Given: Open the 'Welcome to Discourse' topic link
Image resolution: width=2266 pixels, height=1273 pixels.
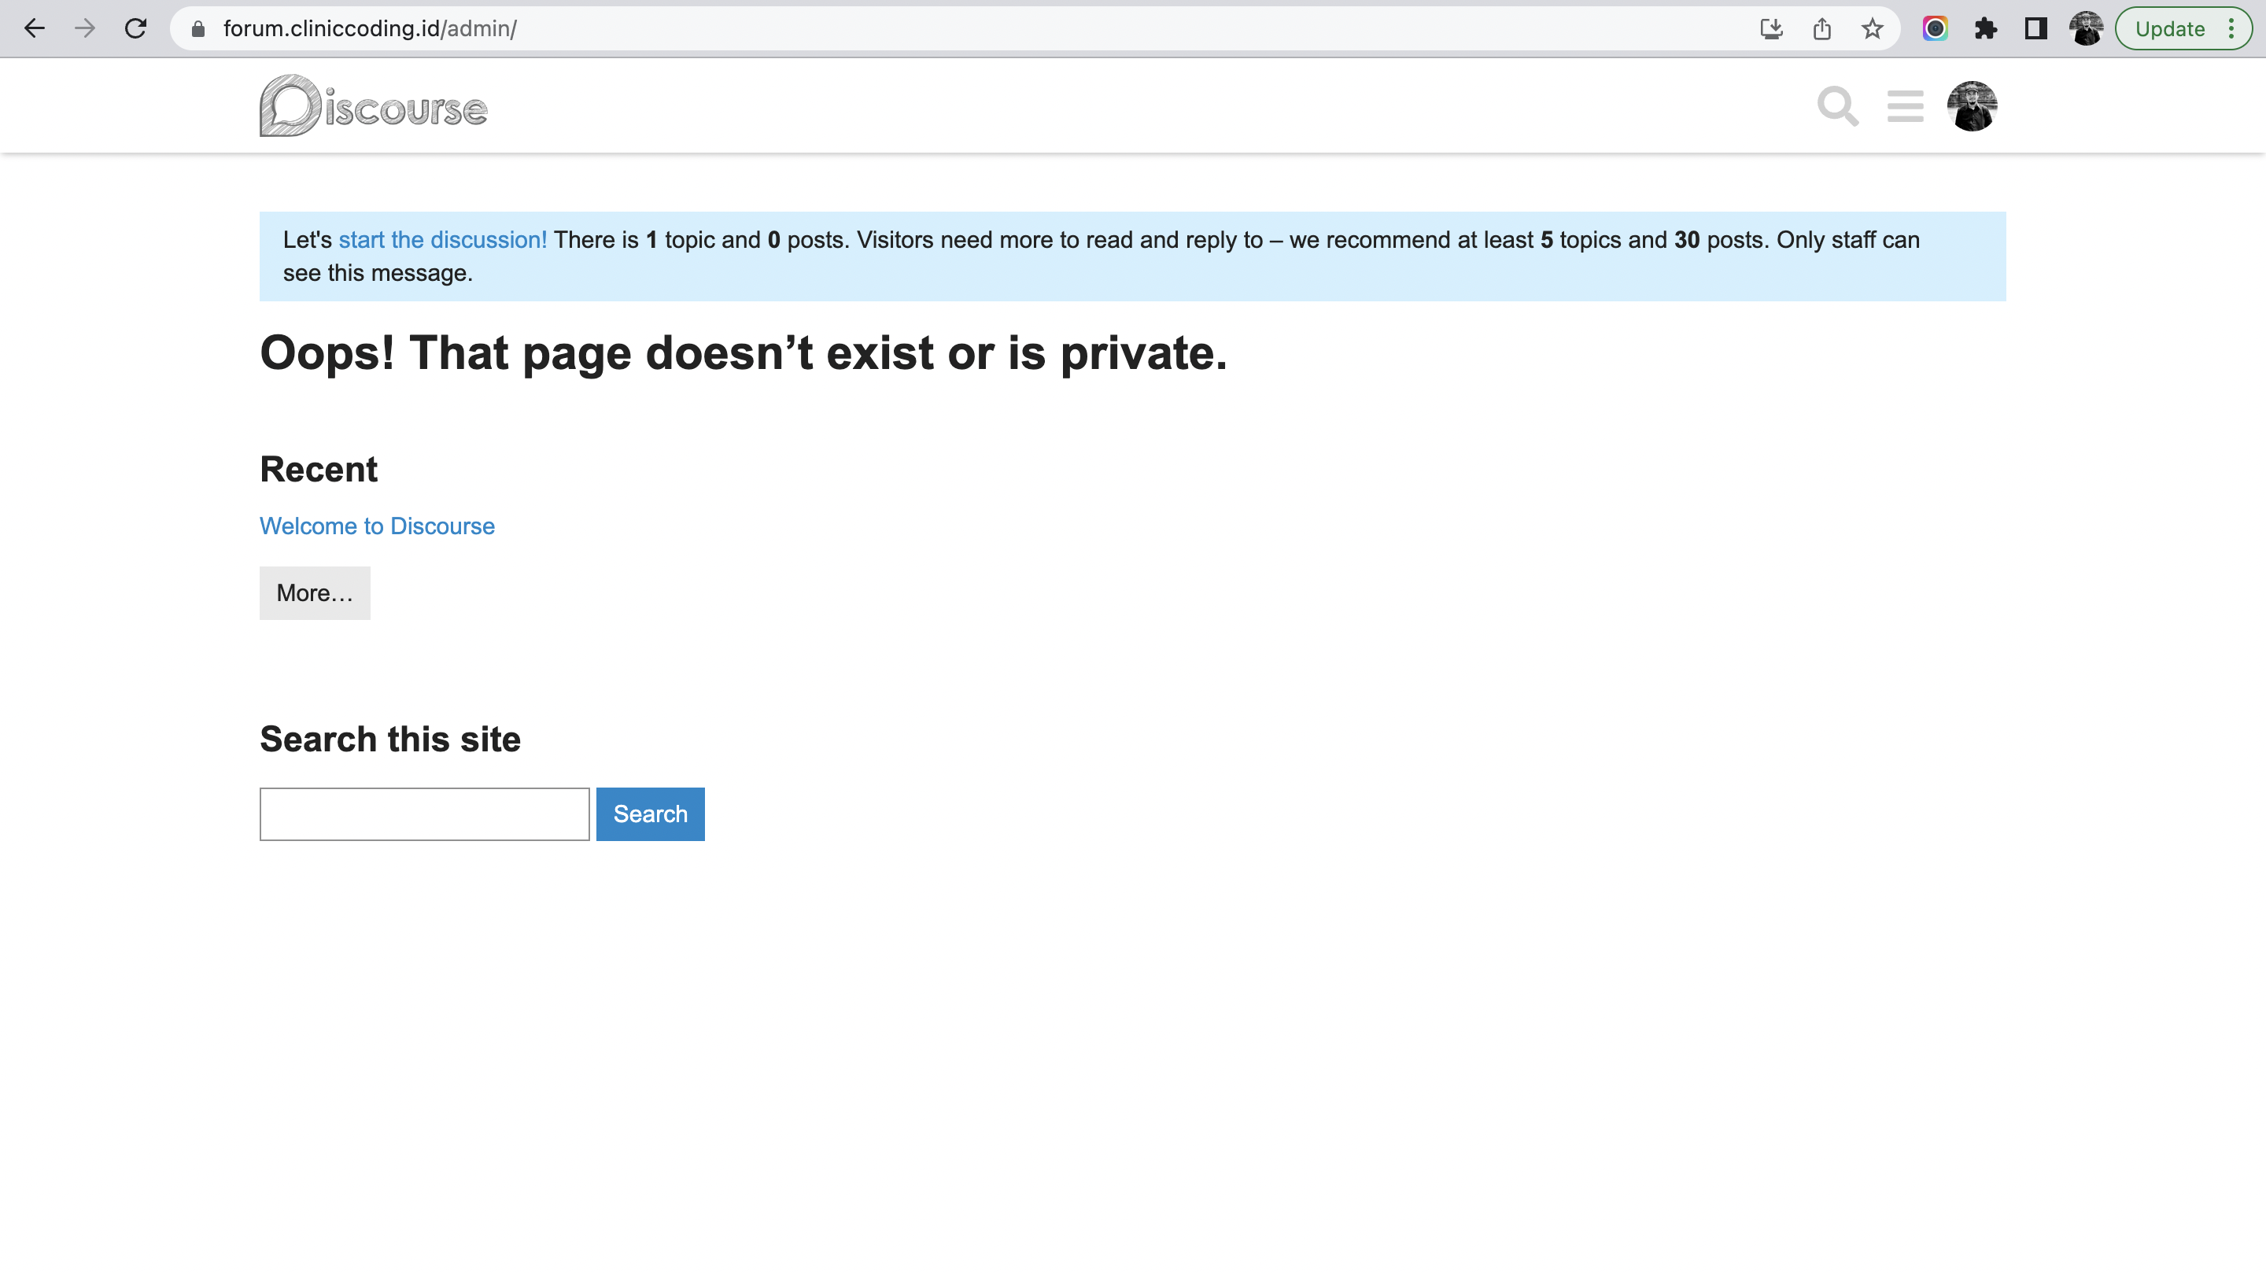Looking at the screenshot, I should point(377,526).
